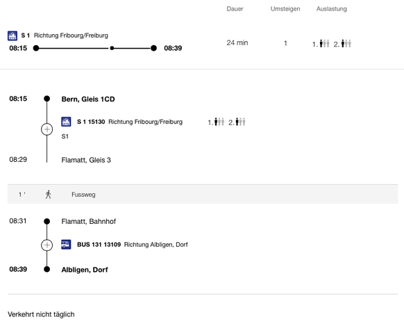
Task: Click the bus icon beside BUS 131
Action: click(x=66, y=245)
